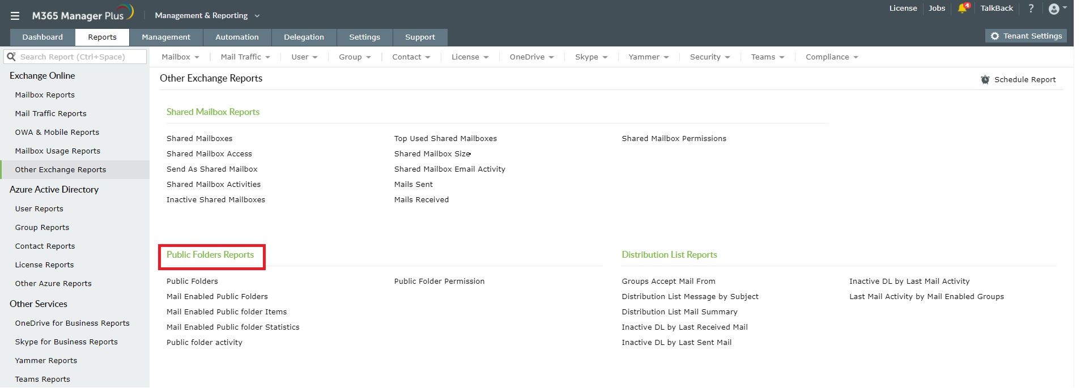Open Groups Accept Mail From report

click(669, 282)
